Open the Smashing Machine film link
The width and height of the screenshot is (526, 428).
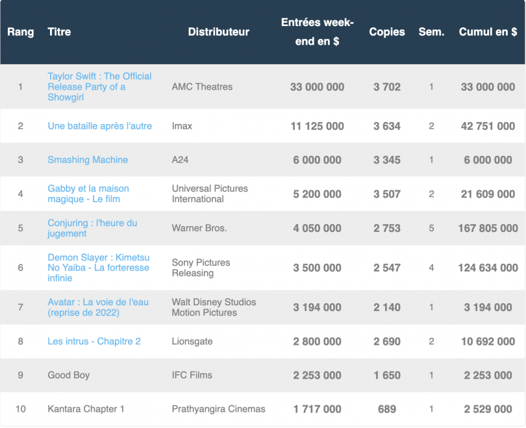click(88, 160)
